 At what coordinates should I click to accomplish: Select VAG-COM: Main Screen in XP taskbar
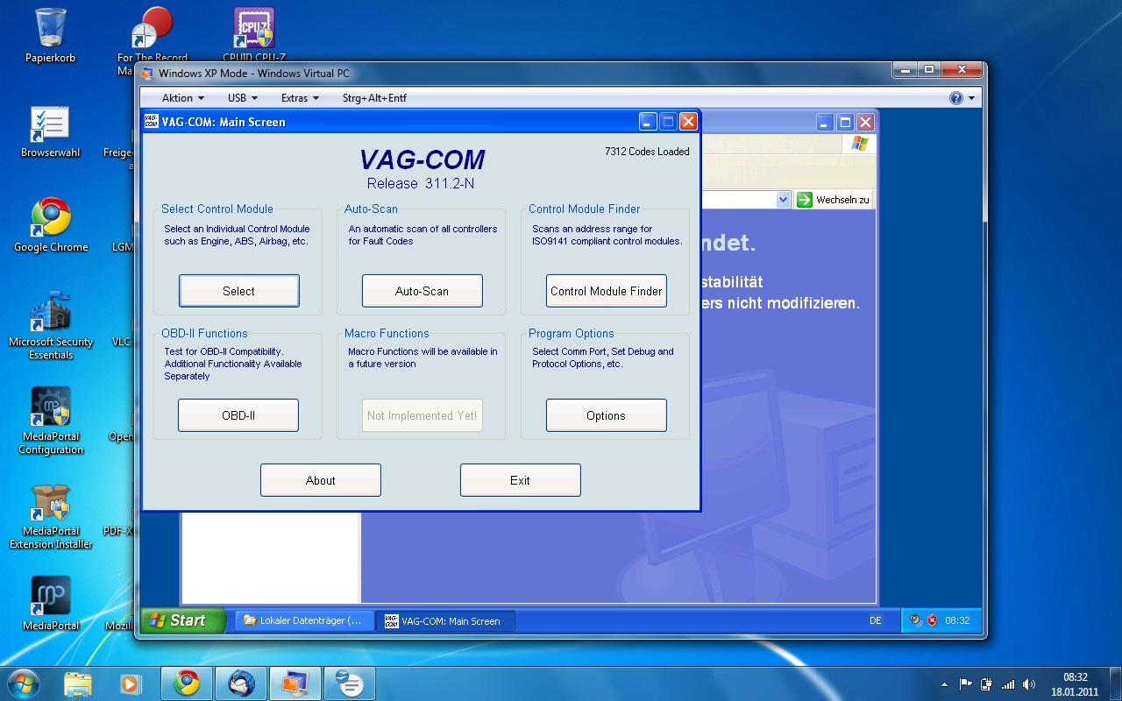445,620
